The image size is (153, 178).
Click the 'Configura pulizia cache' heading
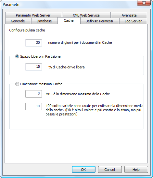(27, 30)
